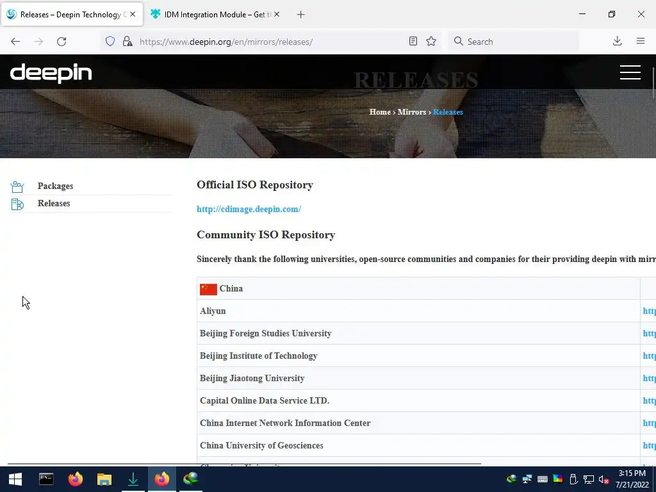Open the Releases sidebar item
This screenshot has width=656, height=492.
[x=54, y=203]
